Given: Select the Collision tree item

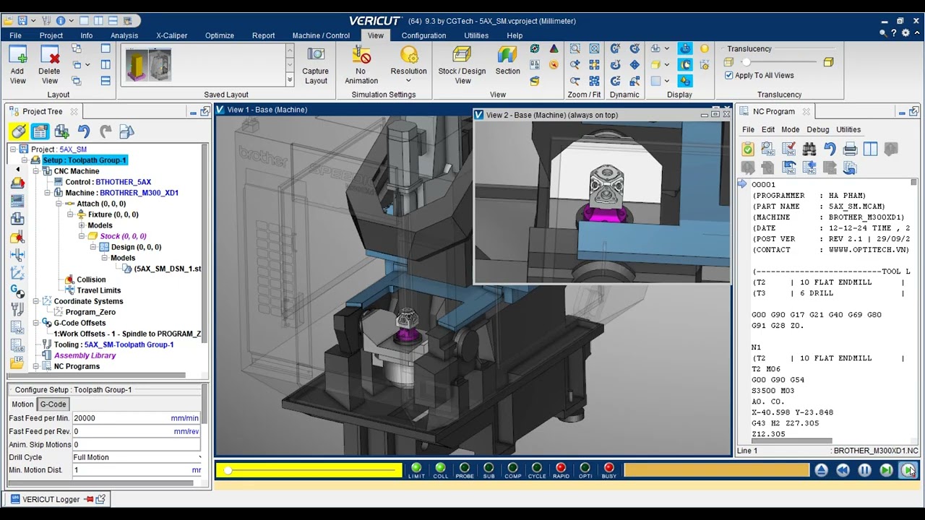Looking at the screenshot, I should point(91,279).
